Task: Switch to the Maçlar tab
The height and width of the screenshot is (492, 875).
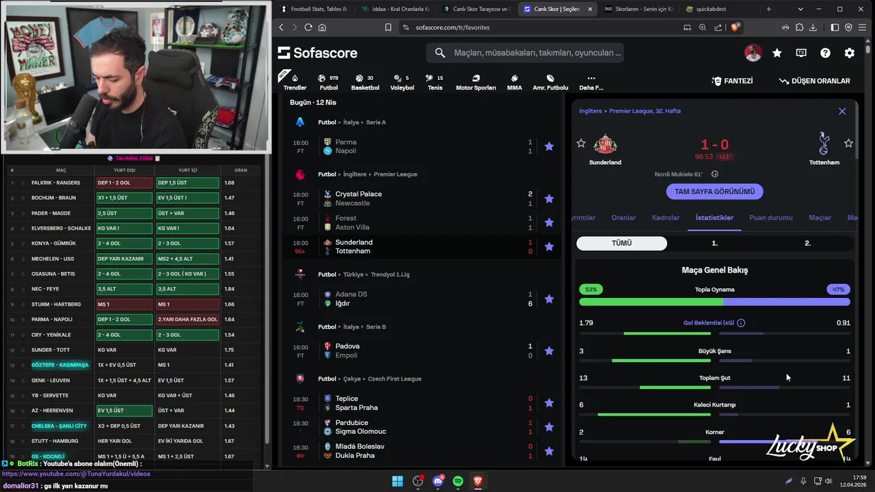Action: click(820, 218)
